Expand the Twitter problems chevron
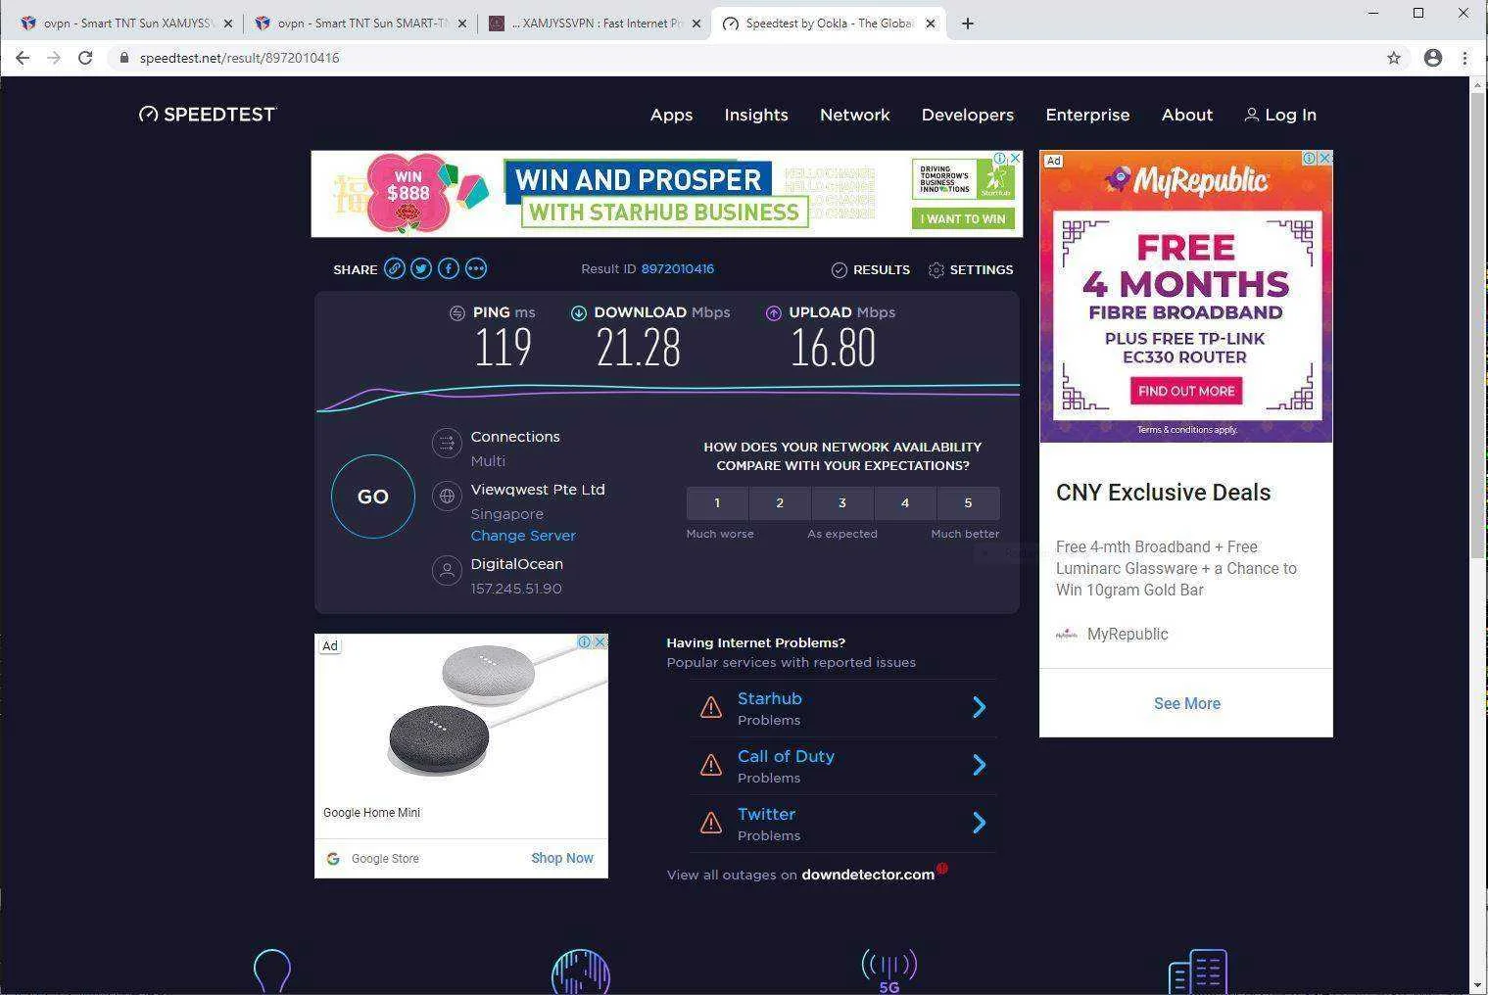The height and width of the screenshot is (995, 1488). (x=979, y=823)
